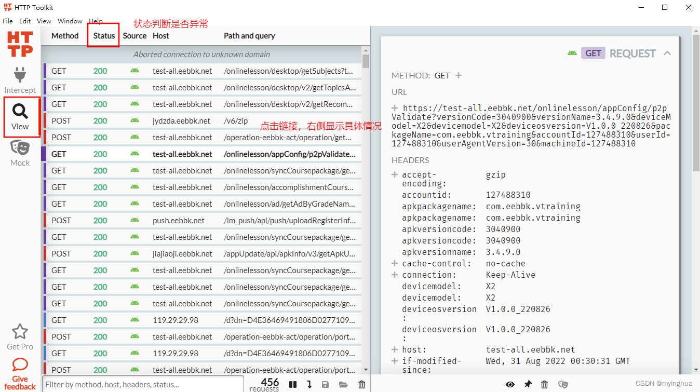Expand URL breakdown with plus sign

click(x=395, y=108)
